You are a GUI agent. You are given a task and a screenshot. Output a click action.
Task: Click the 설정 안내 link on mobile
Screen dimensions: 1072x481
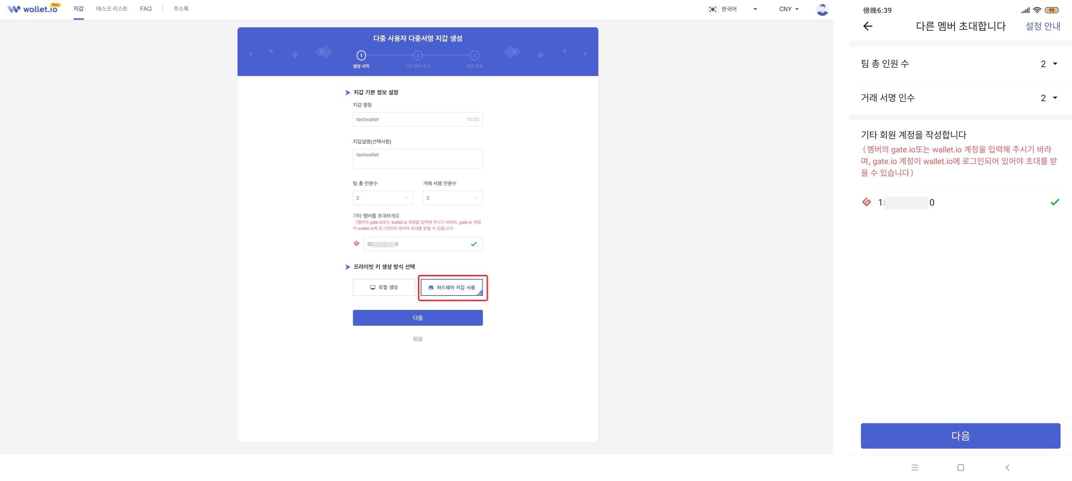[1042, 26]
